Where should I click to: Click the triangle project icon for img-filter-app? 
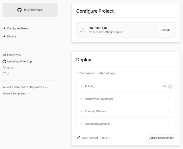point(82,30)
